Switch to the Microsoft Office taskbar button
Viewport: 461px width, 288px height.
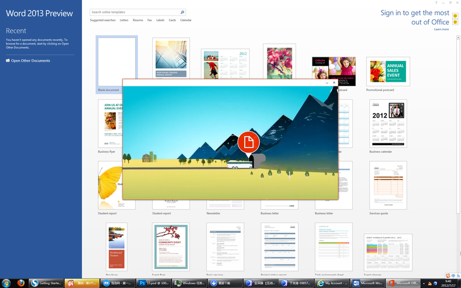pos(403,283)
